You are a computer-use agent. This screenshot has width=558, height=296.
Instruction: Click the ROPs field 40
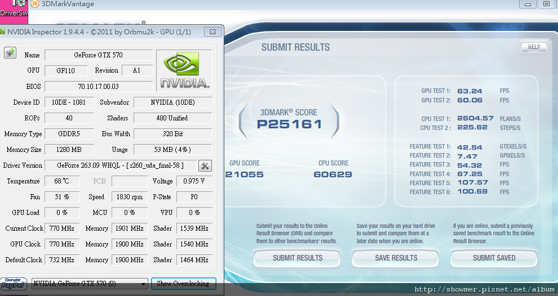(x=69, y=118)
